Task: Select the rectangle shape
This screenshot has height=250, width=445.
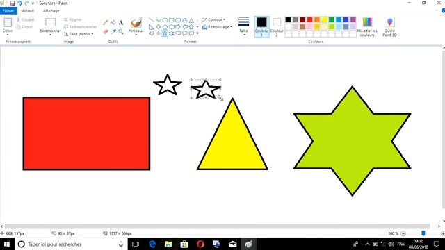Action: pyautogui.click(x=172, y=20)
